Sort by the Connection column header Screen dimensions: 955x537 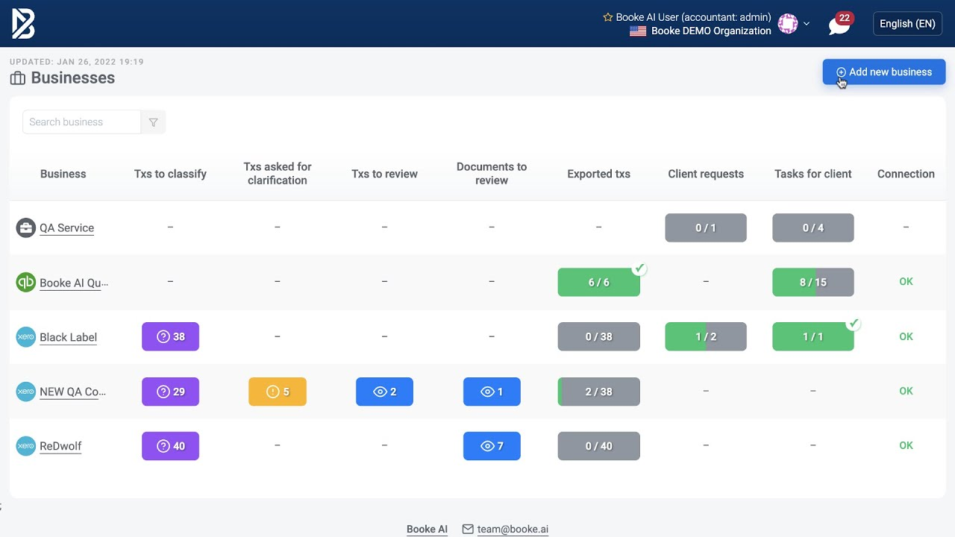(906, 173)
